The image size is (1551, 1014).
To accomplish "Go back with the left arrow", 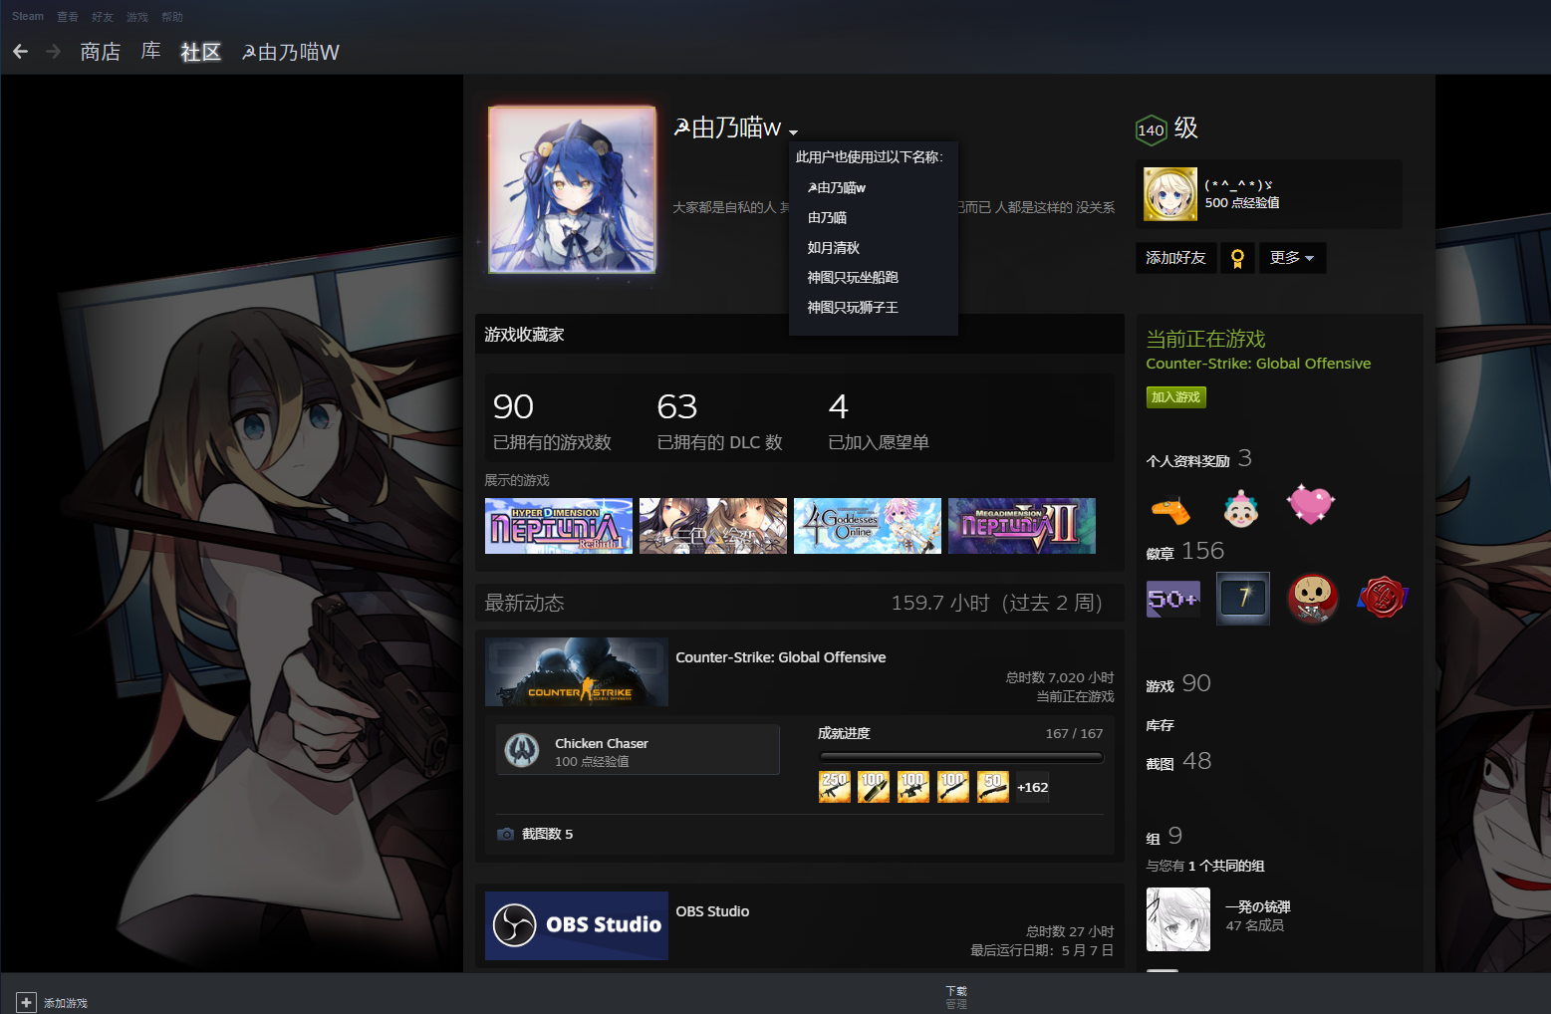I will pos(20,52).
